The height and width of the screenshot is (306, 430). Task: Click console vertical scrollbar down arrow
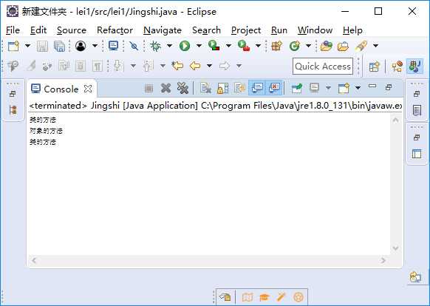[395, 248]
